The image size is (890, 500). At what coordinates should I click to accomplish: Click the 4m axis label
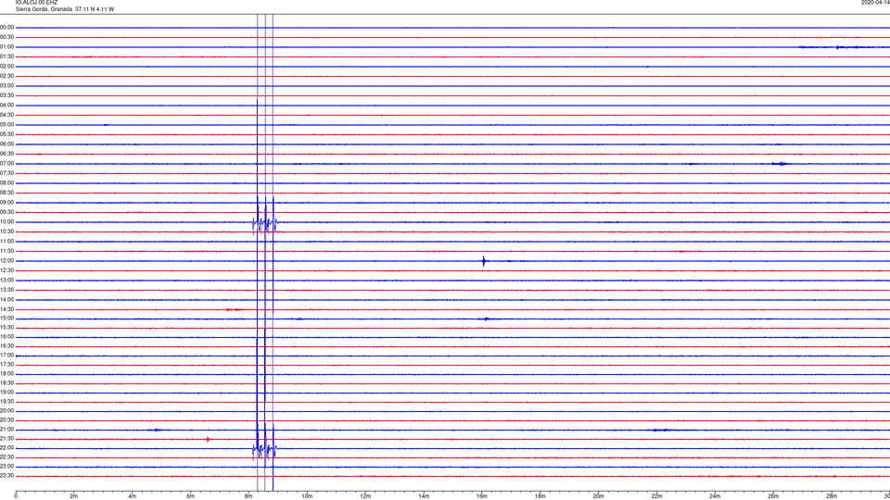133,496
